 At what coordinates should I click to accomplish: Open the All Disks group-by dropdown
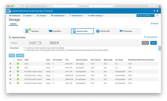[35, 43]
